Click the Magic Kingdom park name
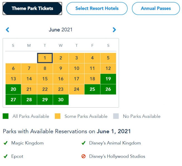182x166 pixels. (27, 143)
